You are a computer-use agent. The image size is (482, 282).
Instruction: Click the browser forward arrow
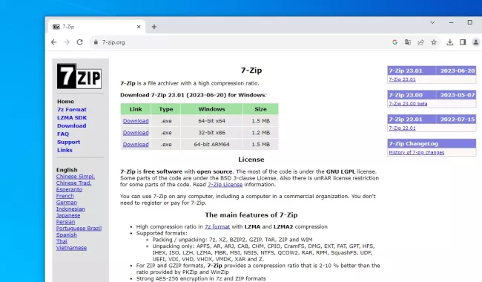[67, 42]
